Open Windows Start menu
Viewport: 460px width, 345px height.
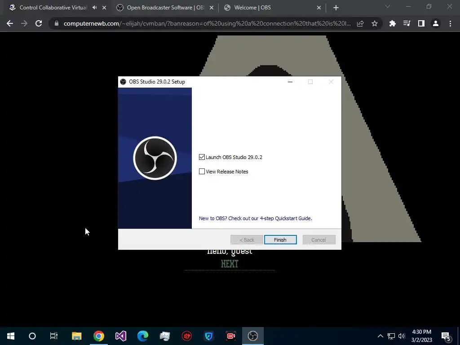click(11, 336)
